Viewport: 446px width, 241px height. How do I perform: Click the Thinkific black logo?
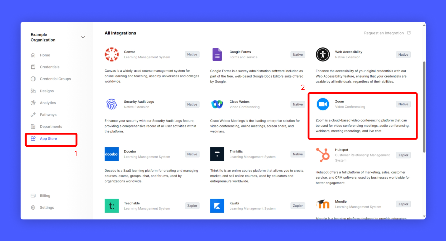click(x=217, y=154)
